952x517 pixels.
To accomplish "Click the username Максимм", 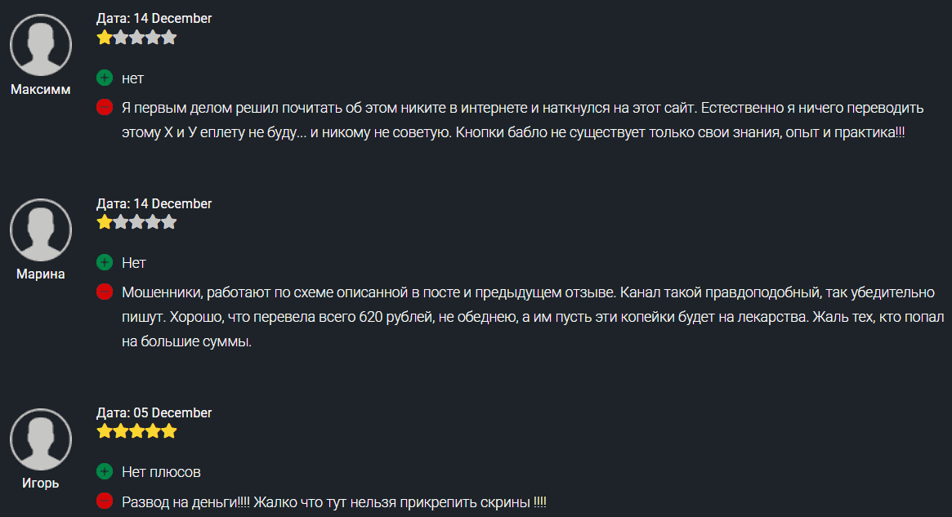I will coord(41,90).
